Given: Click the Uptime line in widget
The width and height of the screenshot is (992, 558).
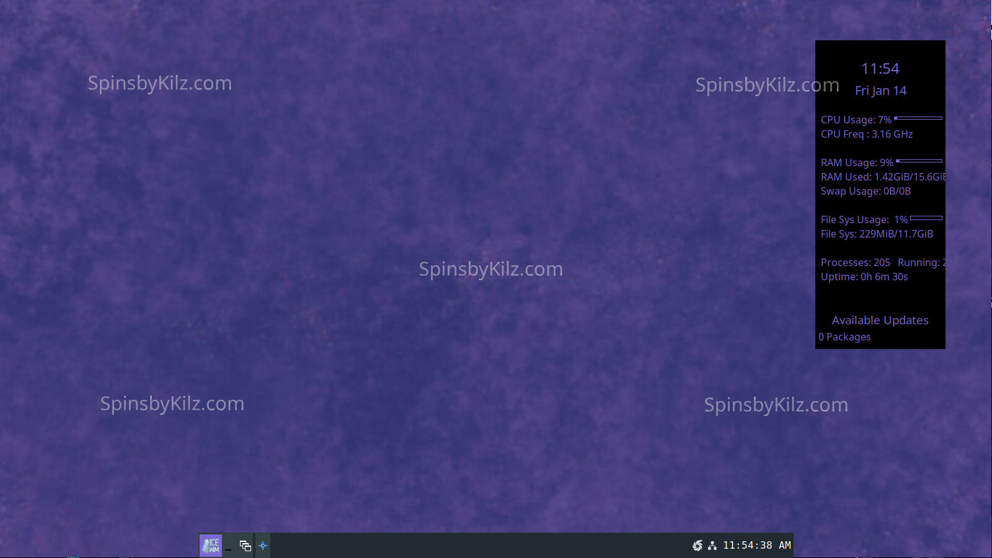Looking at the screenshot, I should pos(864,277).
